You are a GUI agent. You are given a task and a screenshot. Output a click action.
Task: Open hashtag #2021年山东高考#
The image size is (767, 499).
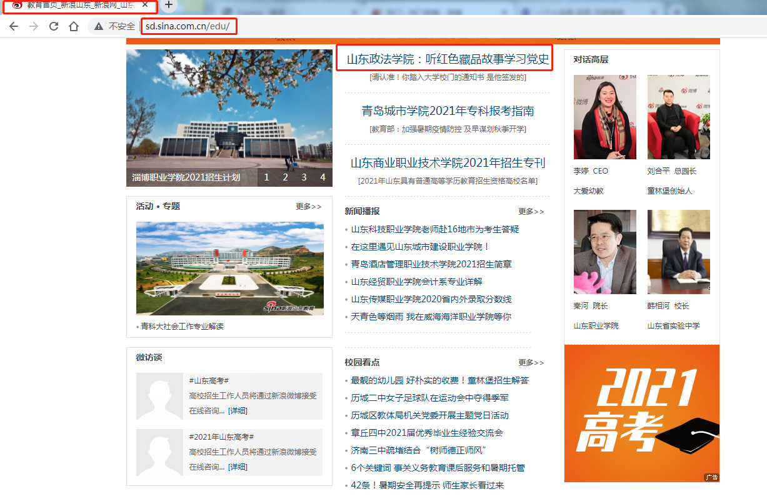point(221,437)
